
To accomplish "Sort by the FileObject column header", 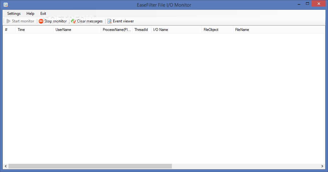I will pos(217,30).
